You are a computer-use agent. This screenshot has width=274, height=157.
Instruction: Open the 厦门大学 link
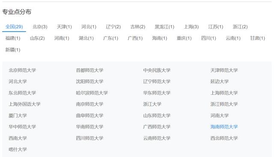(18, 115)
